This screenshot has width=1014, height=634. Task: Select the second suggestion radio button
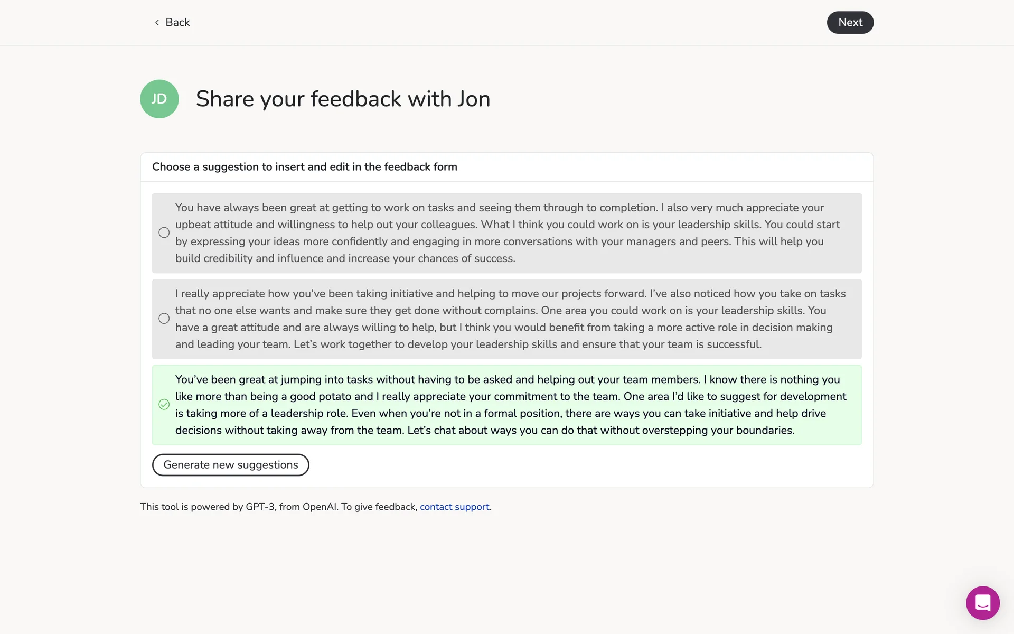[164, 319]
